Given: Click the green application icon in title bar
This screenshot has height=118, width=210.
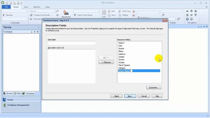Looking at the screenshot, I should point(3,3).
